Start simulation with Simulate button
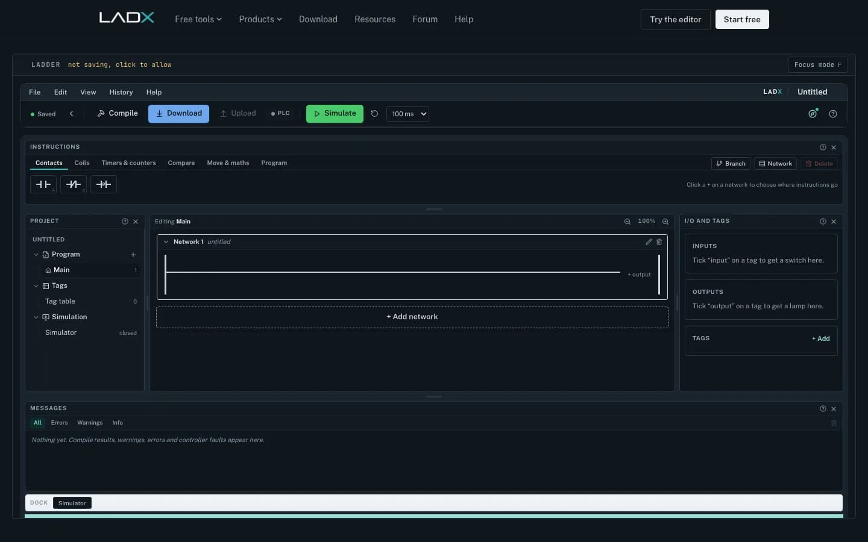Screen dimensions: 868x542 (x=335, y=113)
